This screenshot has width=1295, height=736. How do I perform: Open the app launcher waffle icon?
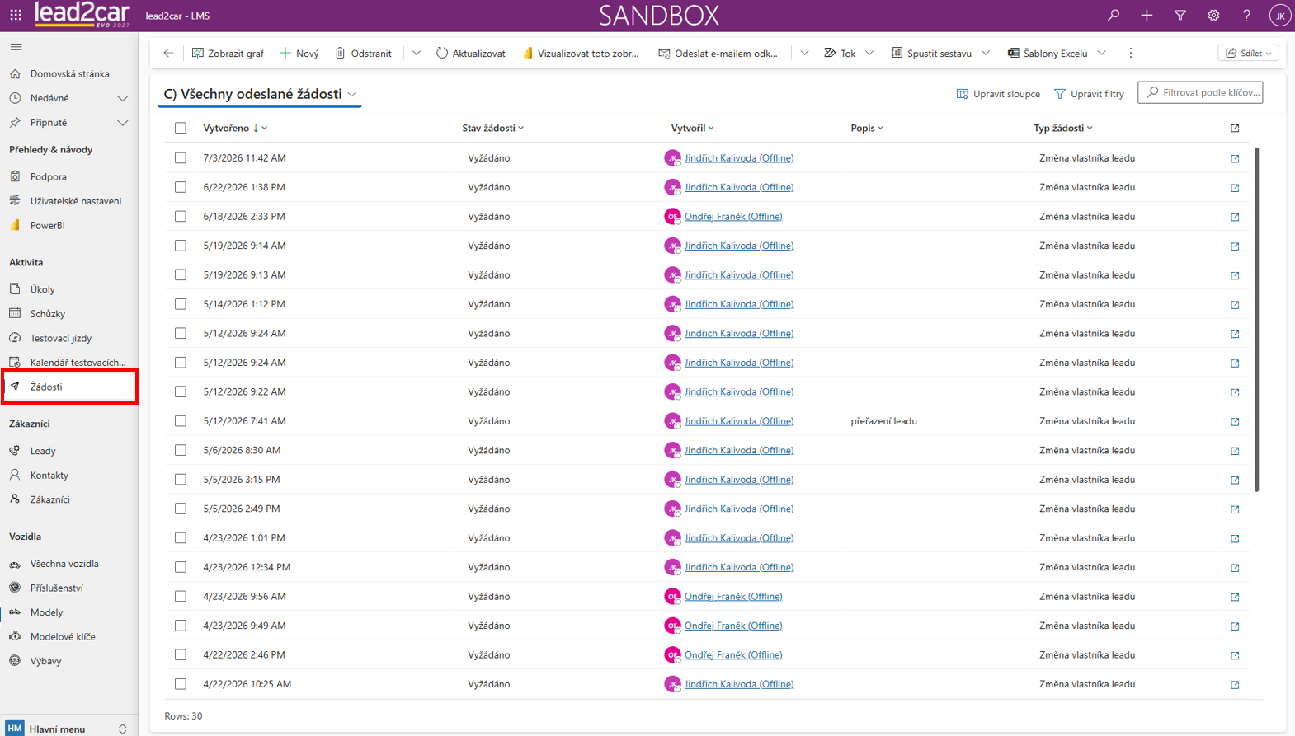tap(16, 15)
